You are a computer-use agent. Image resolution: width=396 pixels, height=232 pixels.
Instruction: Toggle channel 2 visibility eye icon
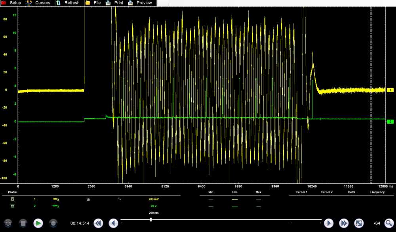click(12, 206)
